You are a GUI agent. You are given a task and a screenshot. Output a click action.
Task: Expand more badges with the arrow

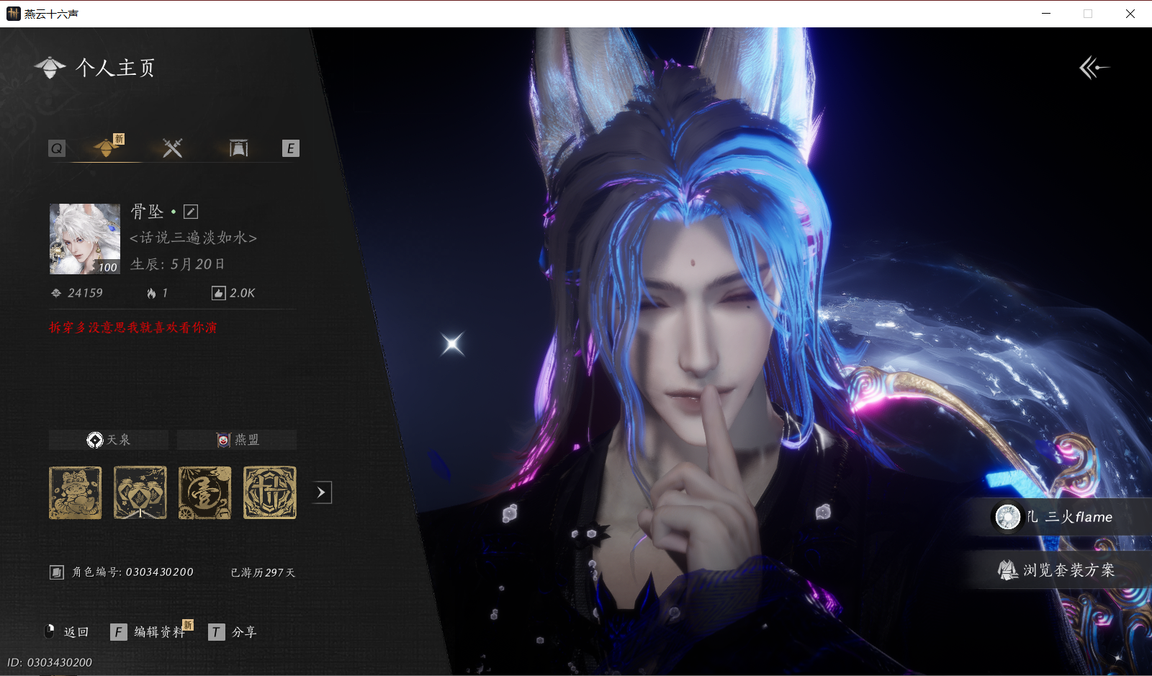point(322,492)
